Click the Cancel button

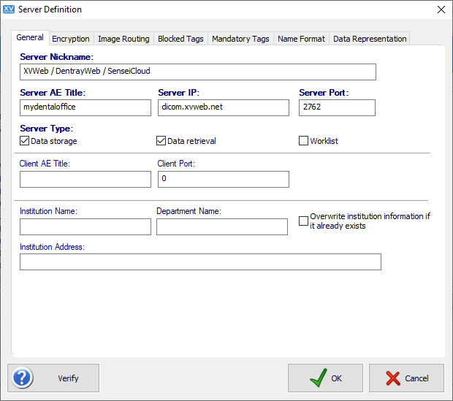click(x=406, y=378)
